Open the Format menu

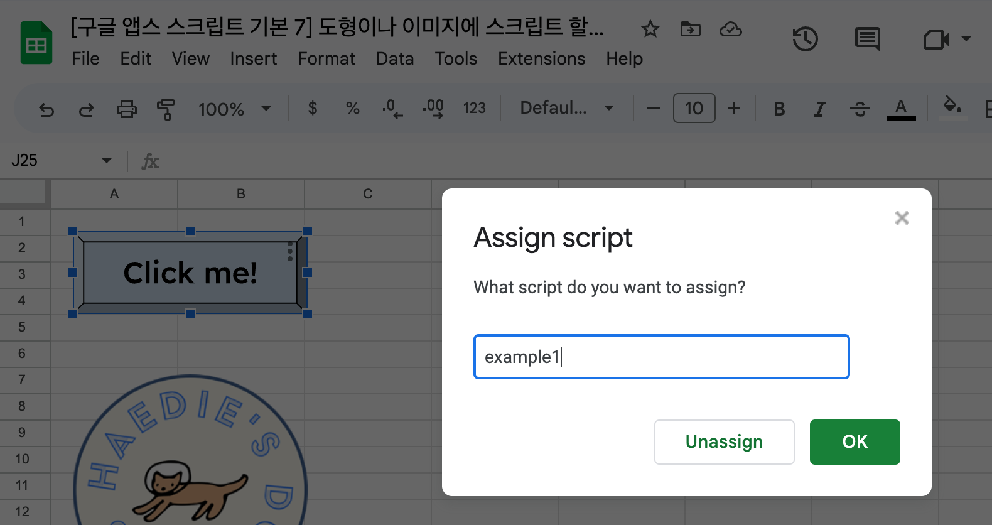(326, 58)
